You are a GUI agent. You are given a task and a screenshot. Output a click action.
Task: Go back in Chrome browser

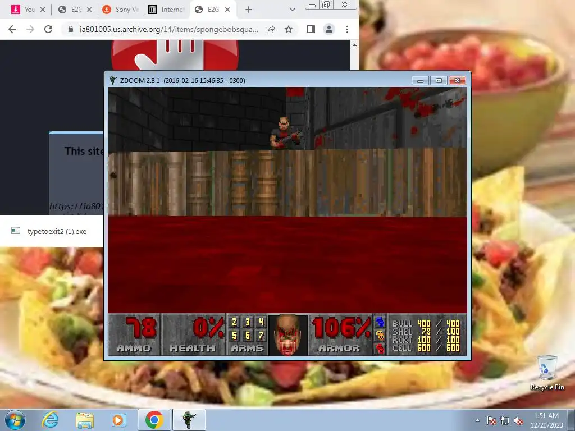tap(12, 29)
